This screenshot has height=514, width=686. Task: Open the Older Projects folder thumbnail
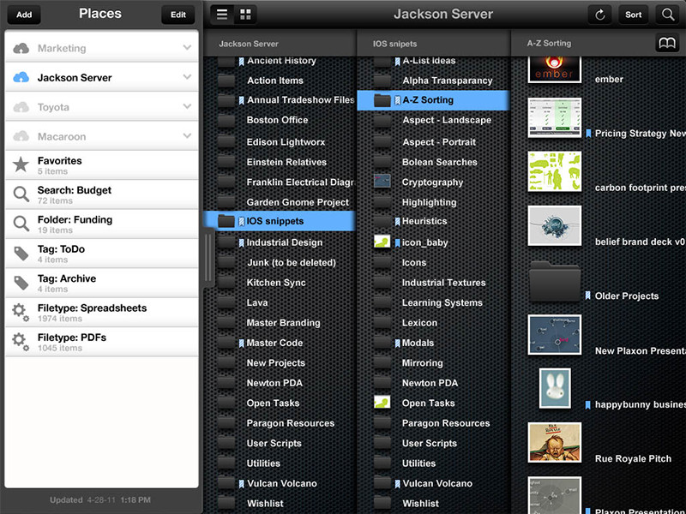[555, 282]
